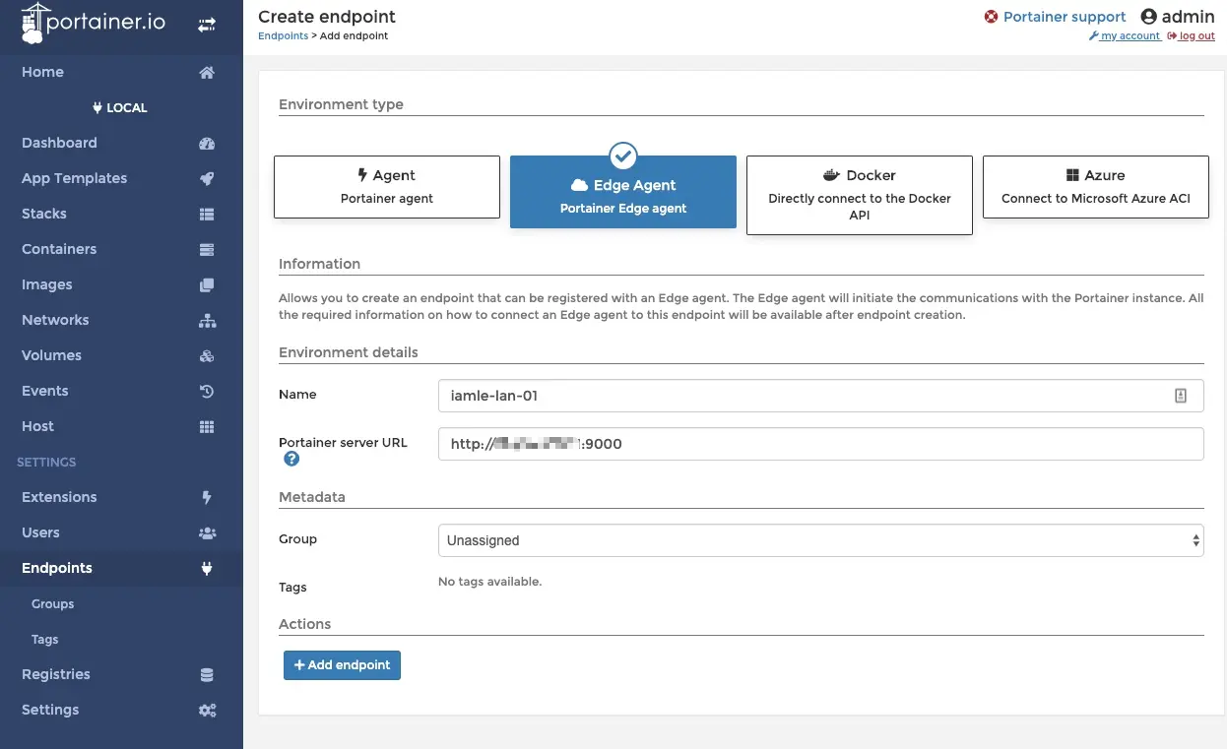The width and height of the screenshot is (1227, 749).
Task: Toggle the sidebar collapse arrows icon
Action: 207,26
